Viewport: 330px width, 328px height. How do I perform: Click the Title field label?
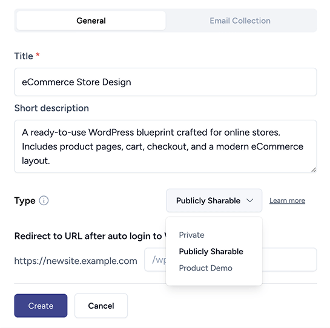tap(24, 56)
